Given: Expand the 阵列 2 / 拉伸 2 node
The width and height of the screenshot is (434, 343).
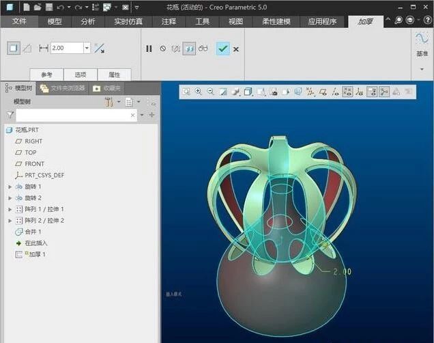Looking at the screenshot, I should (10, 221).
